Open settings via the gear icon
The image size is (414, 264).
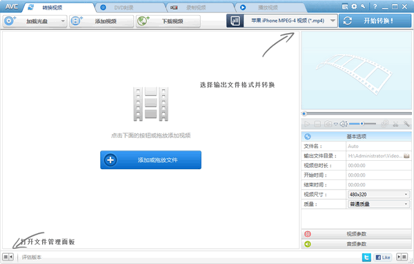(x=354, y=7)
